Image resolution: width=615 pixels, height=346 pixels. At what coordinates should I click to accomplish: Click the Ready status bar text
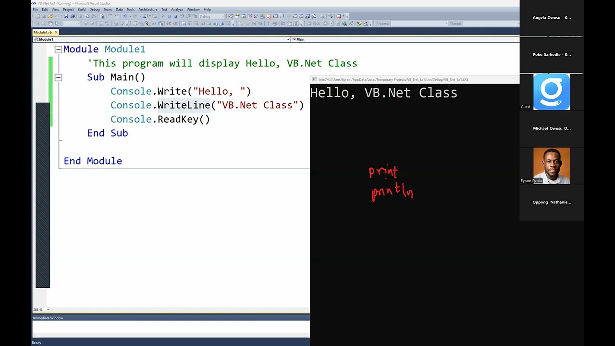[x=37, y=343]
